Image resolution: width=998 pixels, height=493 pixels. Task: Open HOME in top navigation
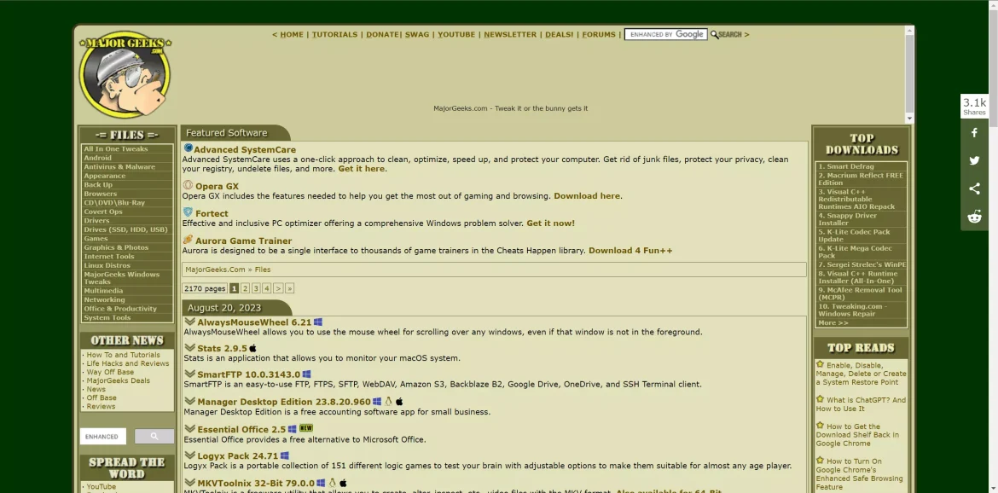(292, 34)
